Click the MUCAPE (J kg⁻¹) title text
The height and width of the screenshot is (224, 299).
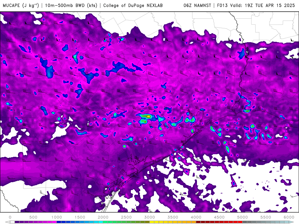[21, 6]
